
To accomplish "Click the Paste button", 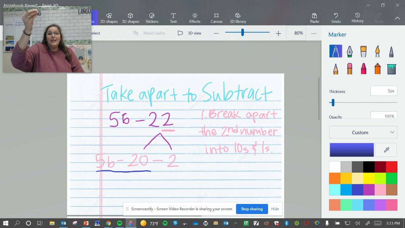I will (315, 18).
